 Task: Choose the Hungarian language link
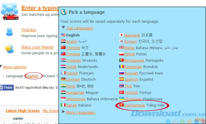[x=75, y=93]
